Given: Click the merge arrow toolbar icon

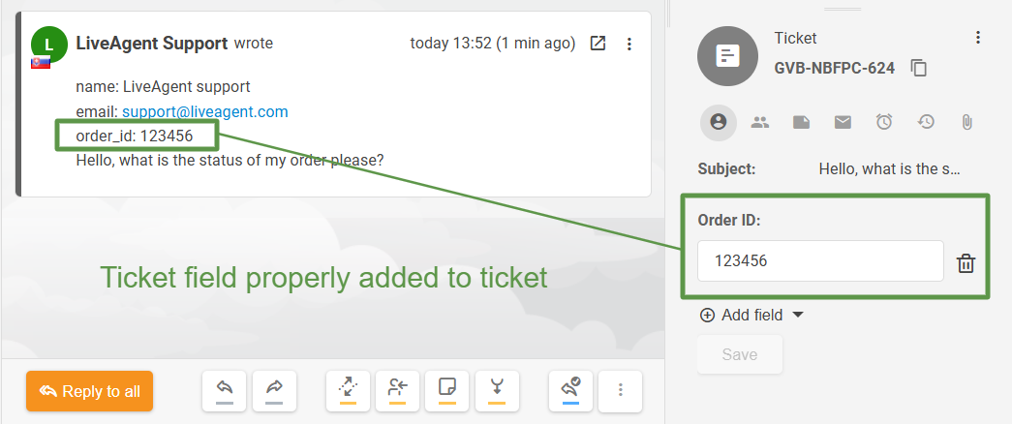Looking at the screenshot, I should (497, 390).
